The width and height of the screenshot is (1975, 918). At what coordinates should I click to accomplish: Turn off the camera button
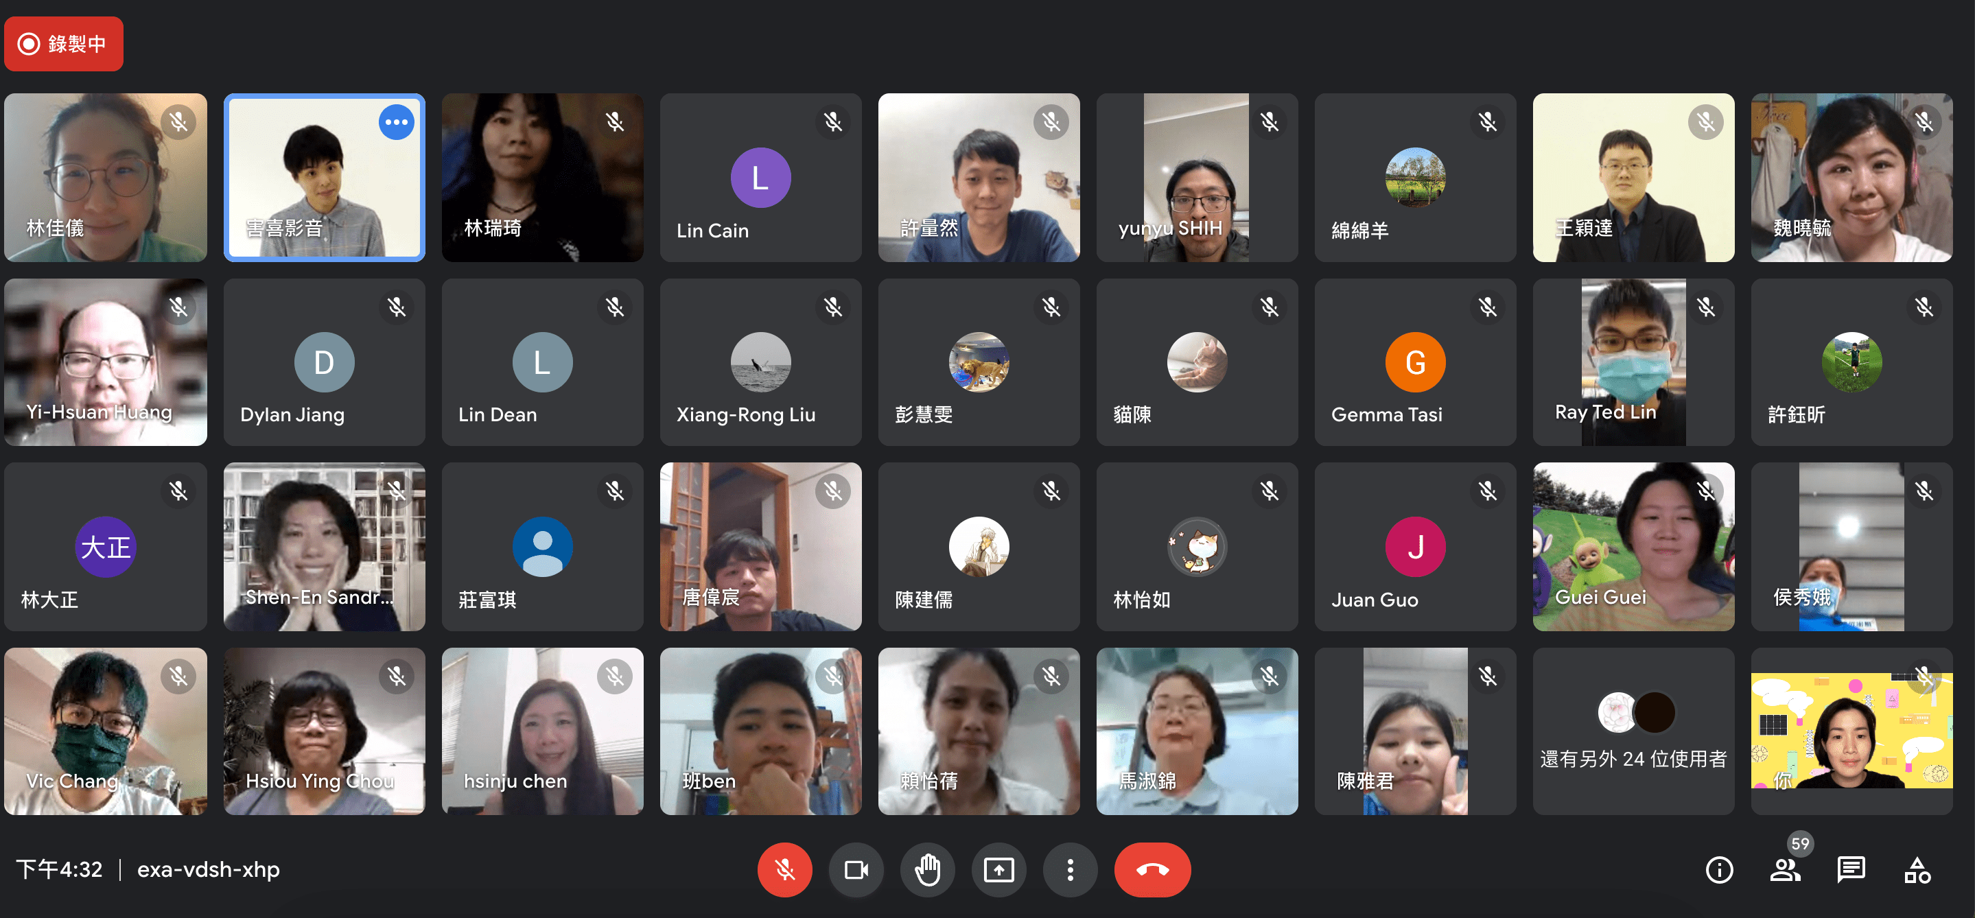(x=856, y=869)
